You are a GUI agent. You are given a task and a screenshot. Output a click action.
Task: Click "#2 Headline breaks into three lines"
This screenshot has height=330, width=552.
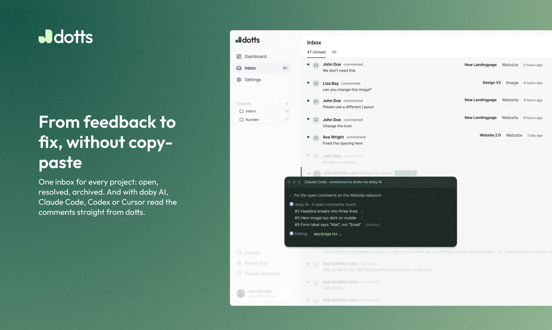[326, 211]
